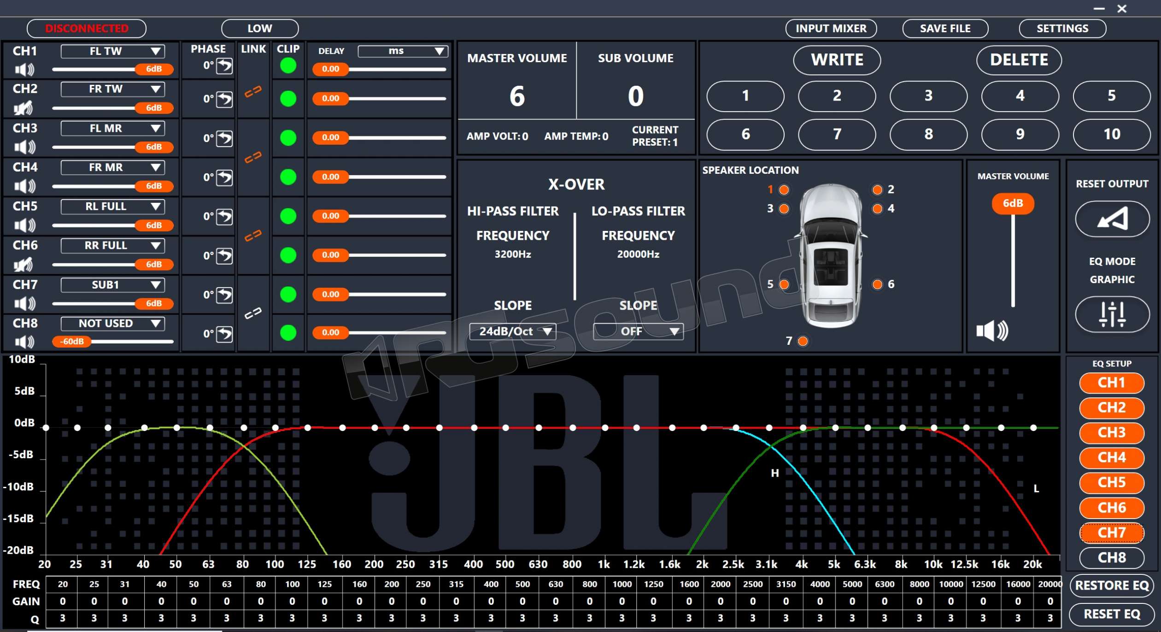
Task: Load preset number 2
Action: (837, 96)
